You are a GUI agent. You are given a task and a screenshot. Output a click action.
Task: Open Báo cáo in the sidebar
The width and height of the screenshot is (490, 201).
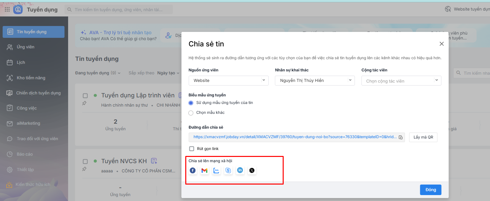click(x=34, y=154)
